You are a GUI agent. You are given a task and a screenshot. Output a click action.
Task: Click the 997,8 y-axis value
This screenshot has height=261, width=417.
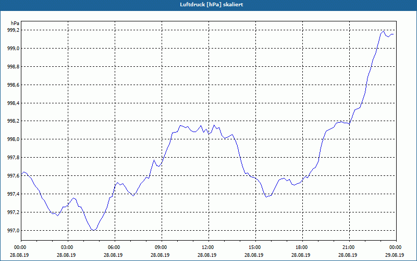click(13, 158)
